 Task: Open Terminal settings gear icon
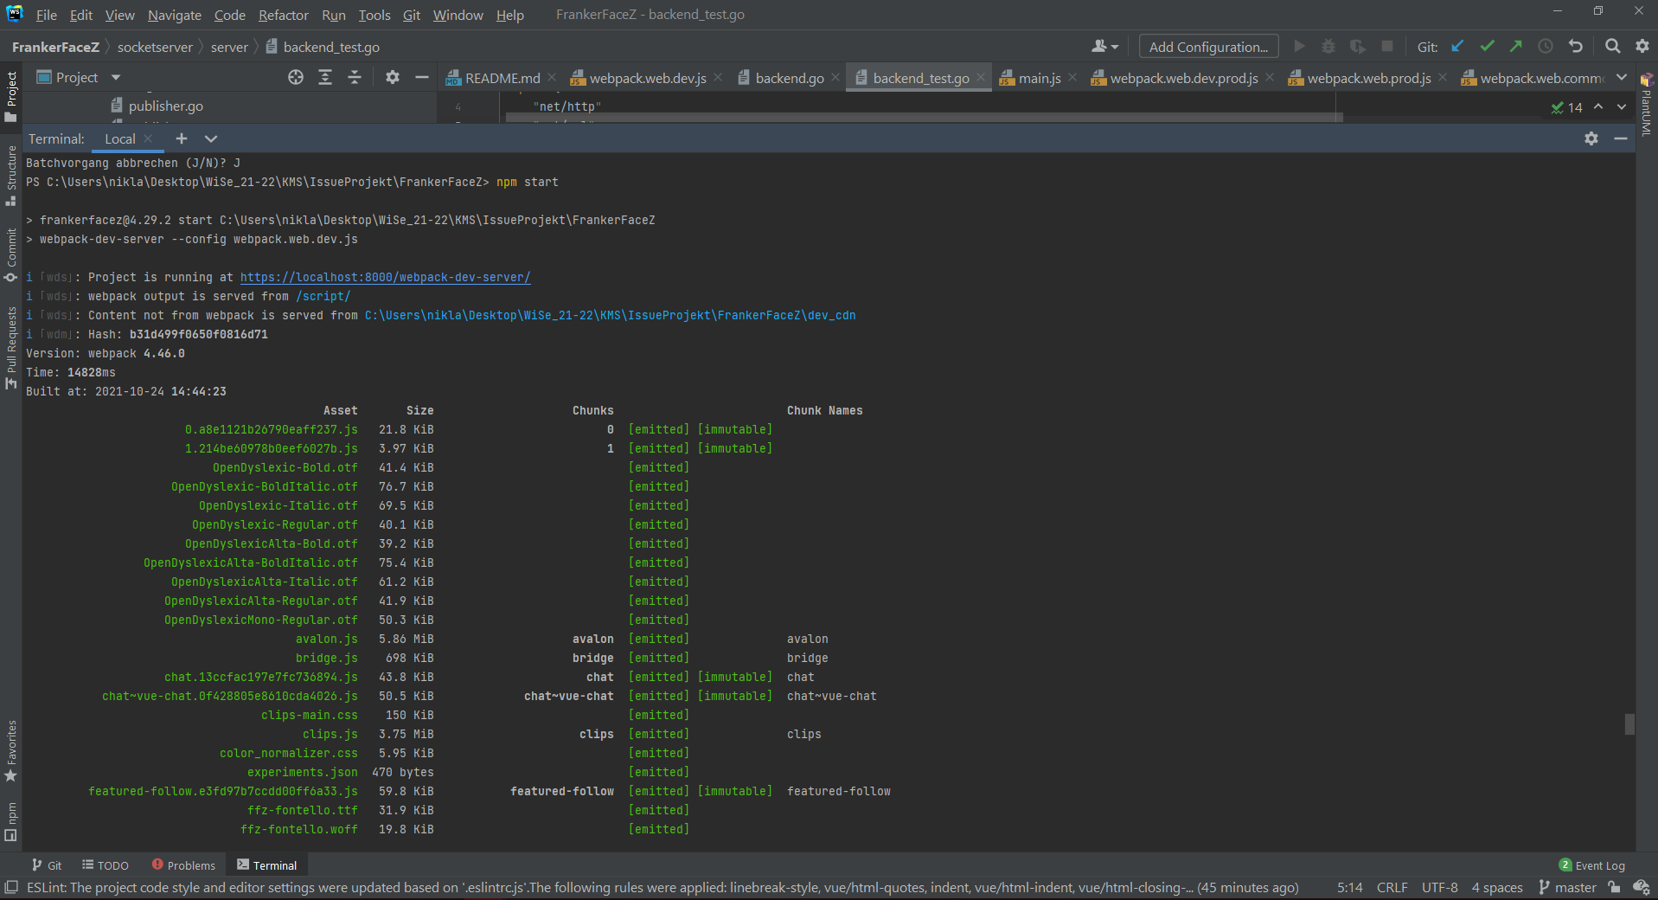[1591, 138]
